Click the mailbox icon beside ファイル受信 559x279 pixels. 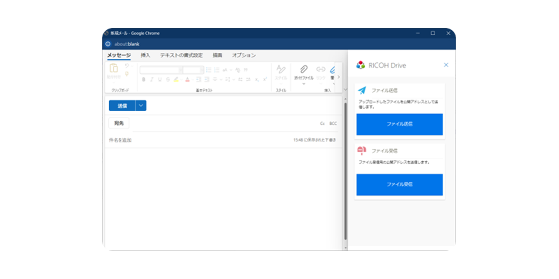pyautogui.click(x=362, y=150)
